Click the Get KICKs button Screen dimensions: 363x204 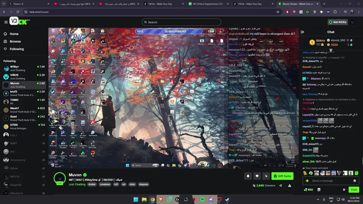click(x=338, y=22)
